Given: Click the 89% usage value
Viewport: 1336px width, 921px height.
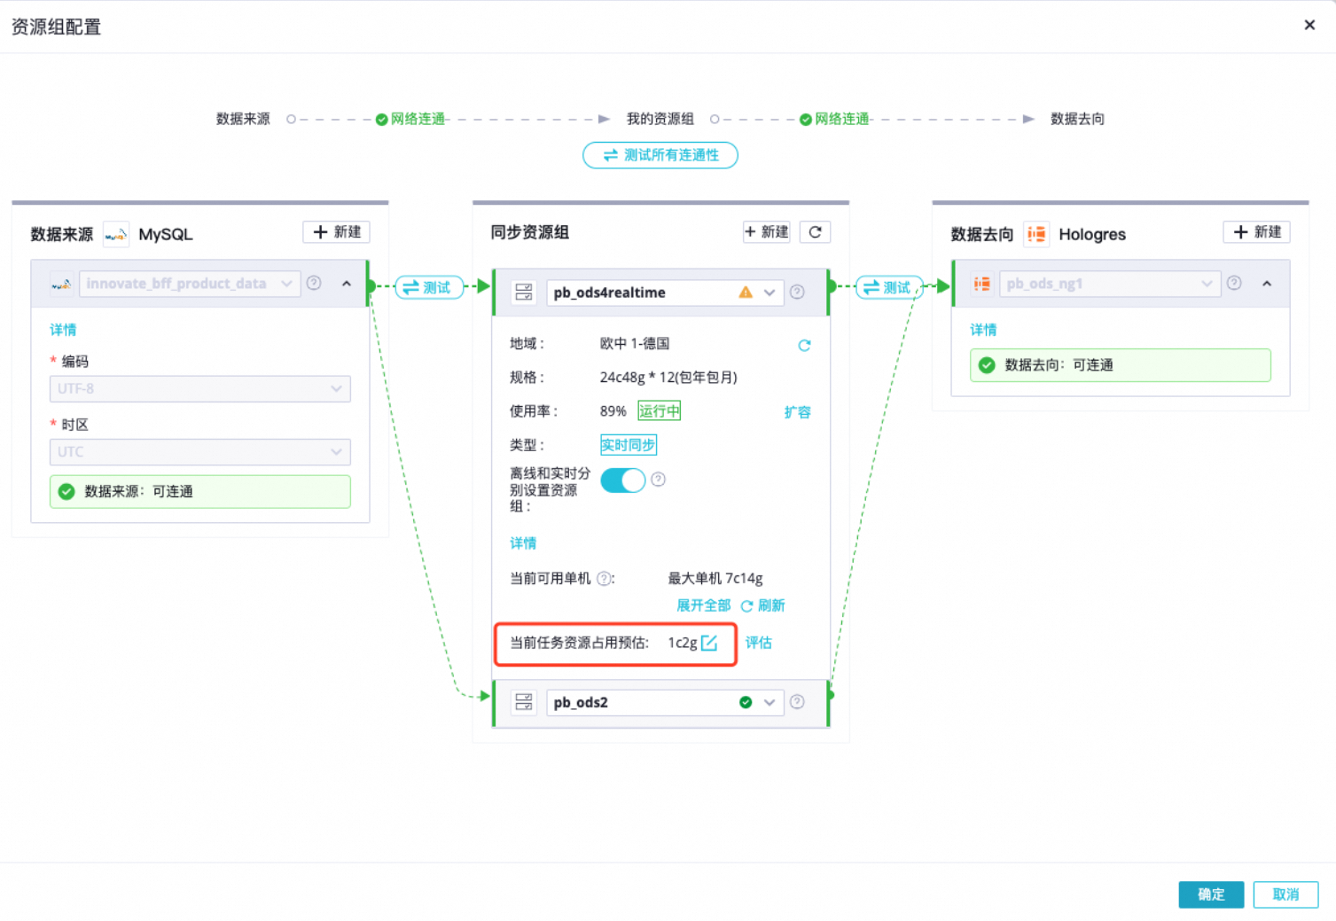Looking at the screenshot, I should pyautogui.click(x=613, y=411).
